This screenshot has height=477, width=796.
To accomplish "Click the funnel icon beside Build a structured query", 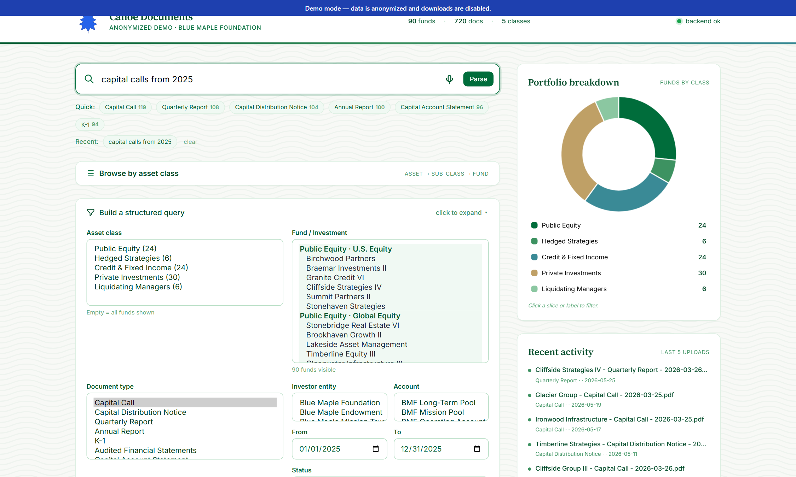I will click(x=91, y=212).
